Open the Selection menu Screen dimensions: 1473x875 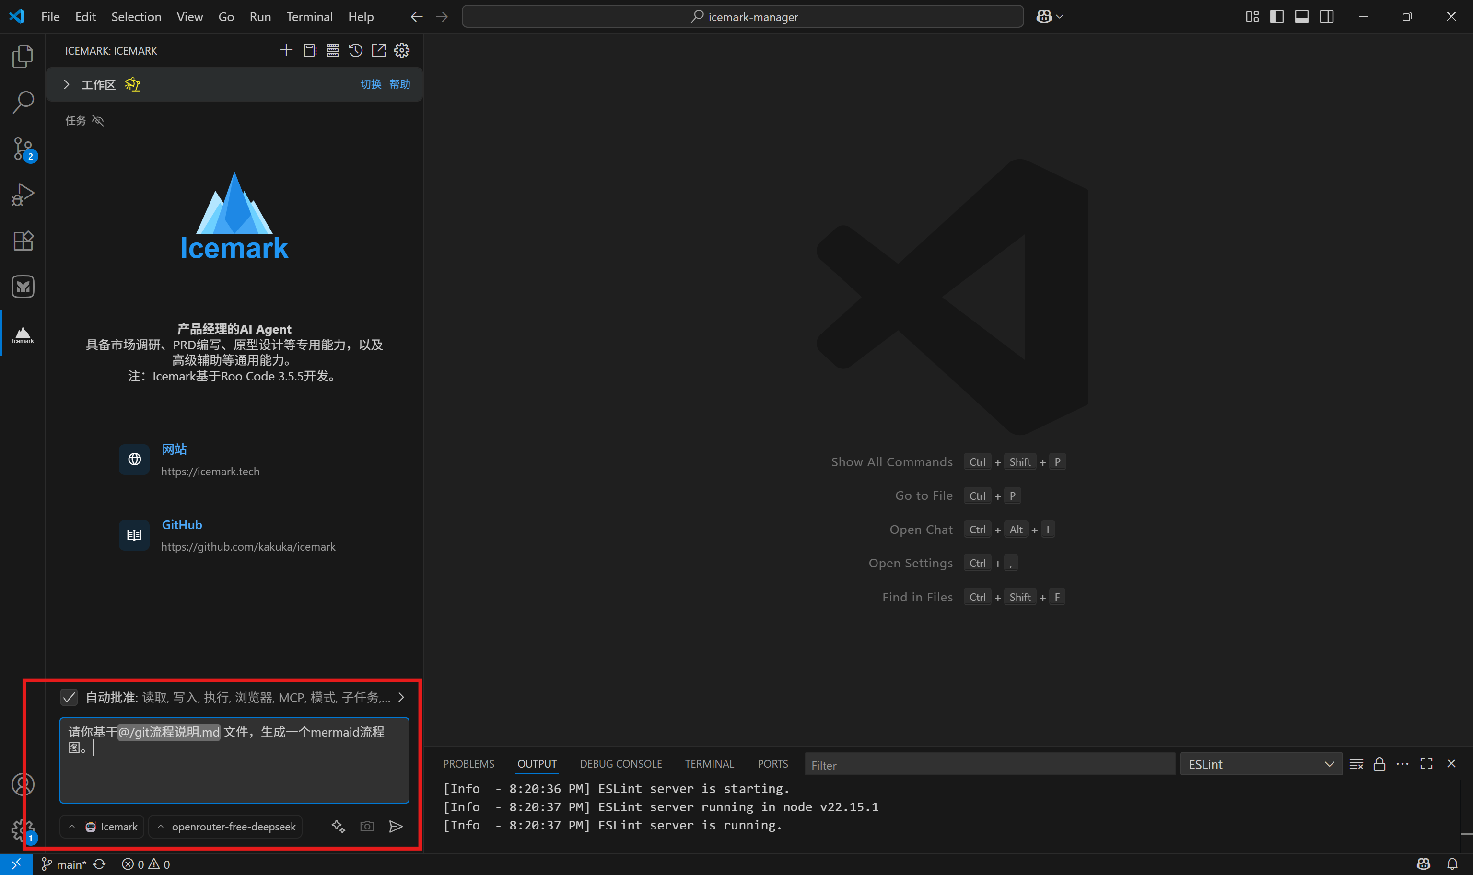point(136,16)
